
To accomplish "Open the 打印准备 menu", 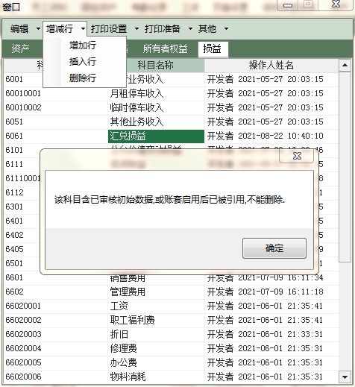I will pyautogui.click(x=163, y=29).
